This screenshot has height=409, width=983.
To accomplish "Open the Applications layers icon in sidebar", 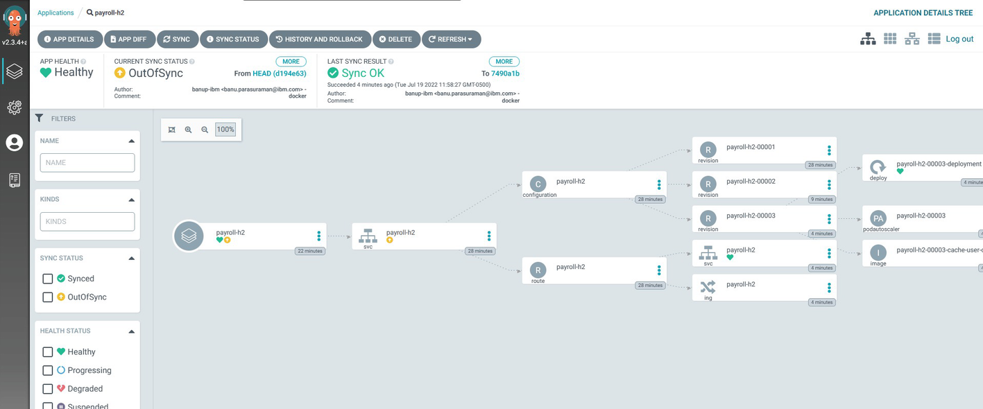I will pos(15,71).
